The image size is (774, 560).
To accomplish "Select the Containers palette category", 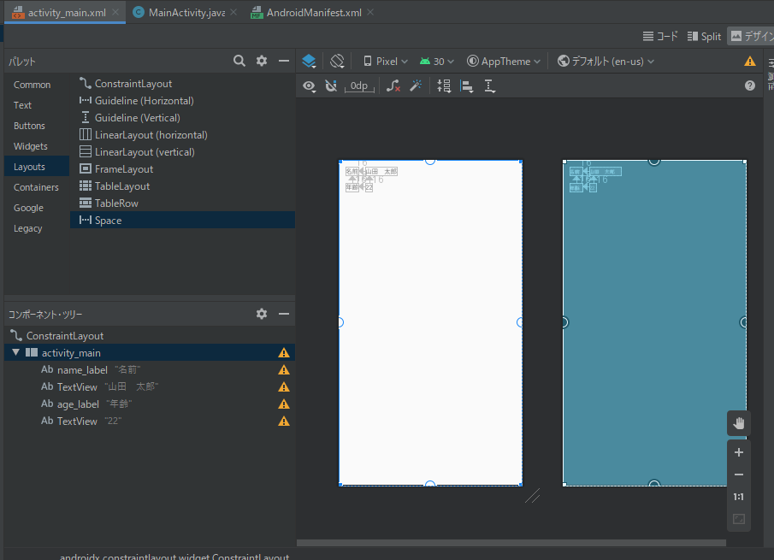I will [36, 187].
